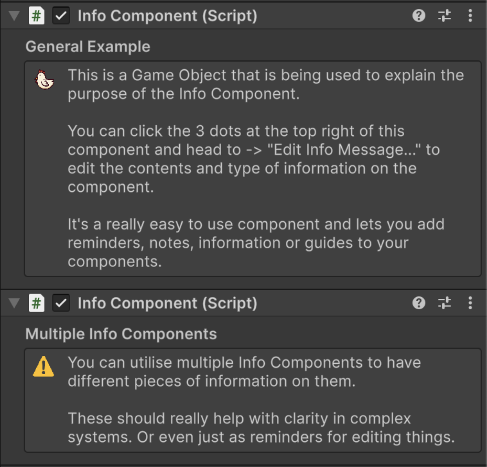Open help reference for General Example component

418,16
